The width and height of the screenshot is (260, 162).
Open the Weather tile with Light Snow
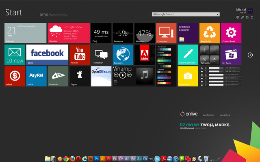[69, 33]
